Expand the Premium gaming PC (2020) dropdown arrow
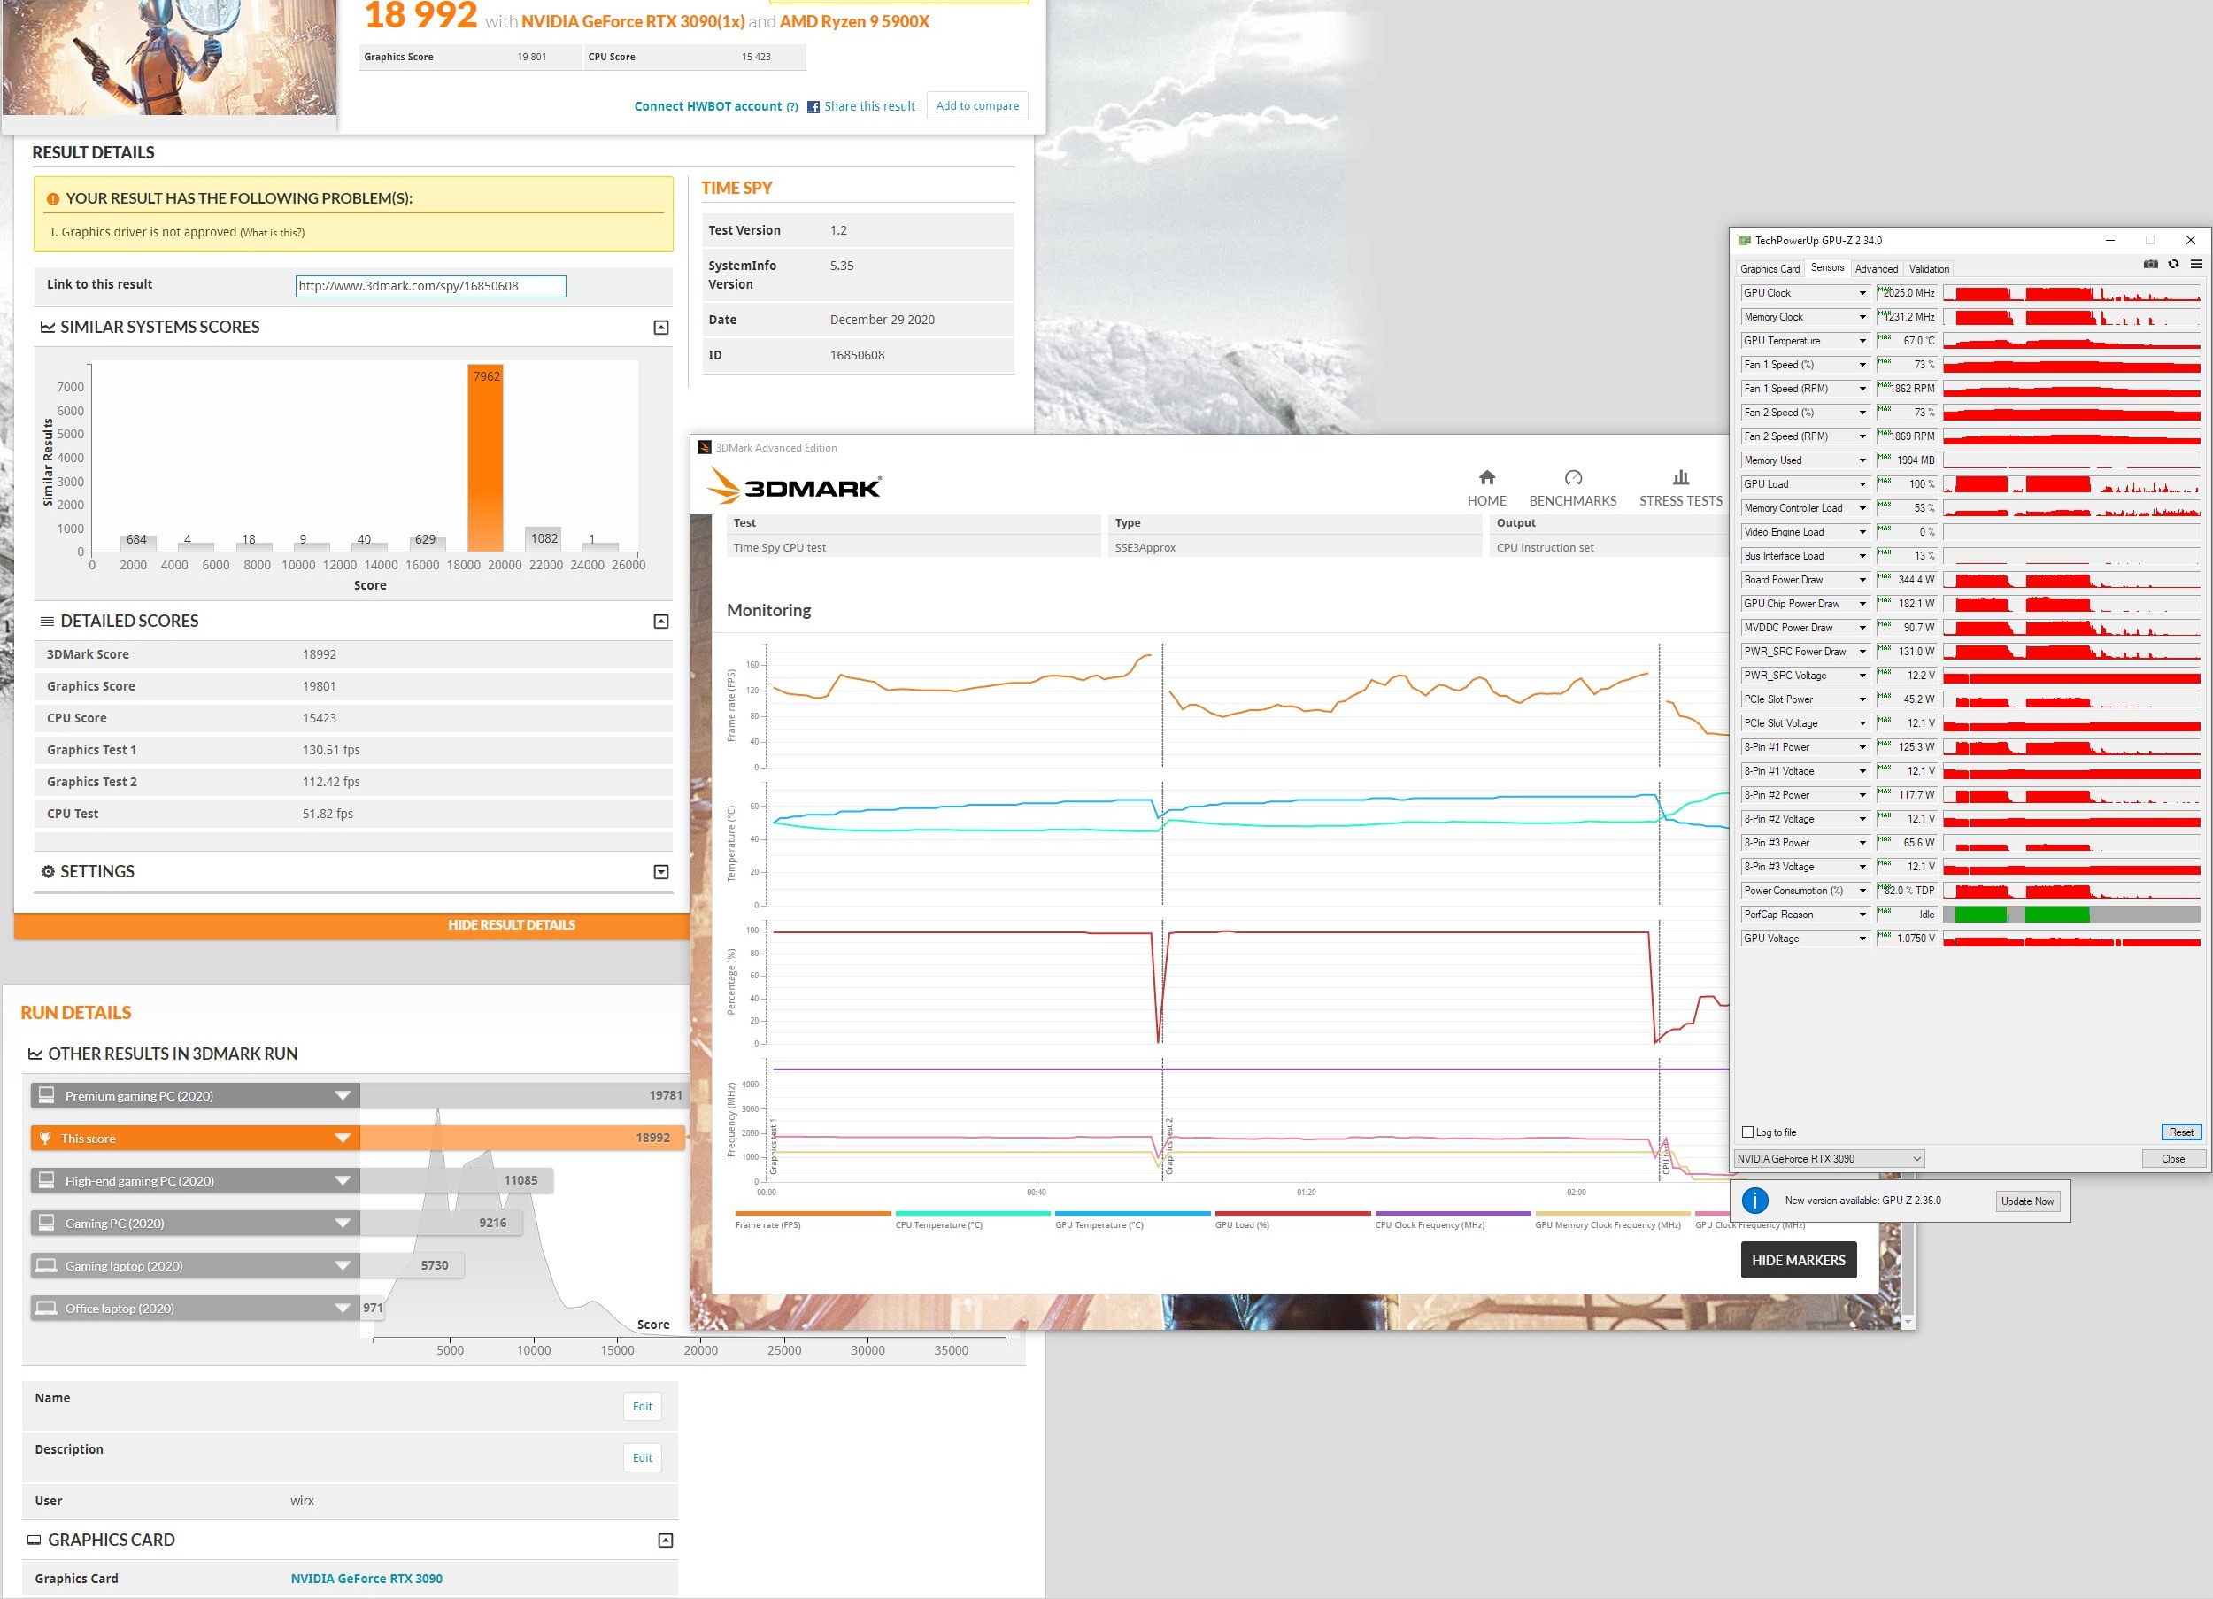This screenshot has height=1599, width=2213. click(x=343, y=1095)
